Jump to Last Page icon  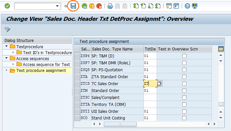158,6
